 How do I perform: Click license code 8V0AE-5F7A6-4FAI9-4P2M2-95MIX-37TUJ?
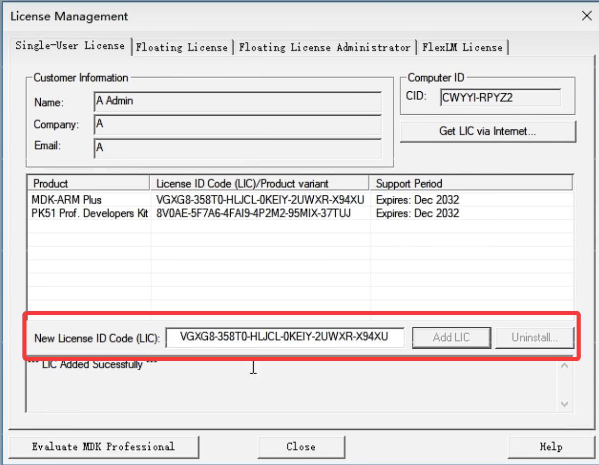pyautogui.click(x=254, y=213)
